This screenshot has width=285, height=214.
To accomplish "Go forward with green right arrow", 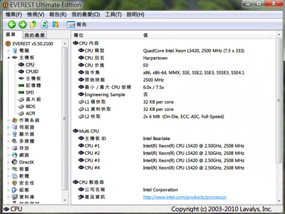I will pyautogui.click(x=23, y=24).
